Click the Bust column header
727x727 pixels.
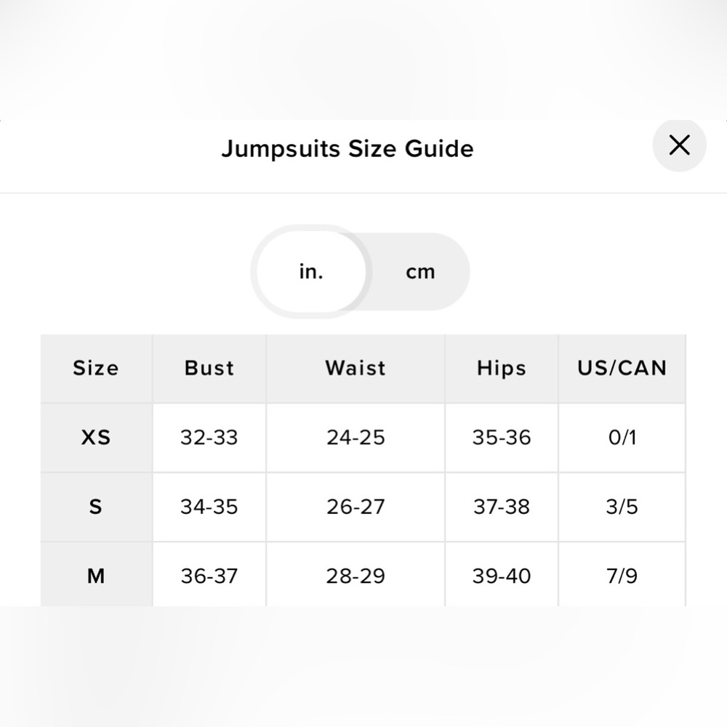point(209,368)
